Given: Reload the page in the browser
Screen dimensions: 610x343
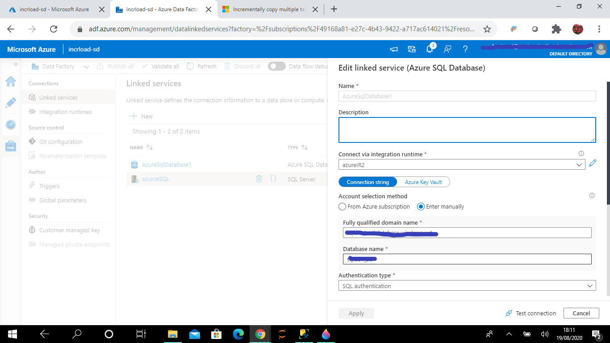Looking at the screenshot, I should [x=54, y=29].
